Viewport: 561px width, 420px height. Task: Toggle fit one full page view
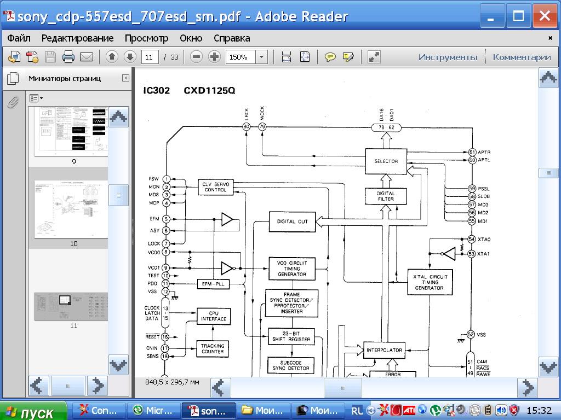point(305,57)
